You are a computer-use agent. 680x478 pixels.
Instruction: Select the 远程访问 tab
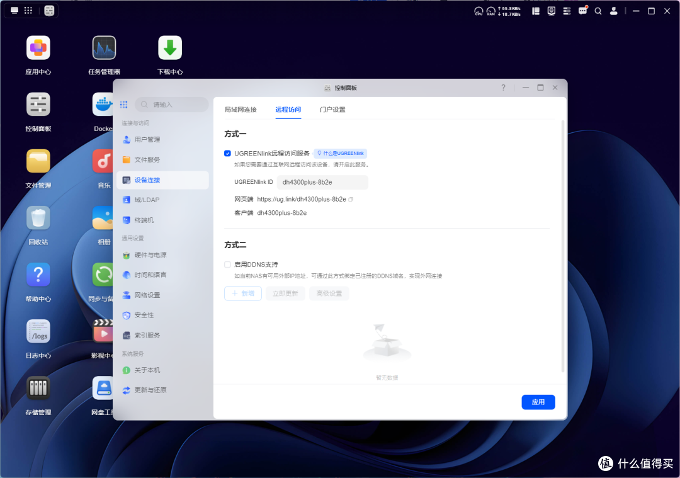[x=288, y=110]
